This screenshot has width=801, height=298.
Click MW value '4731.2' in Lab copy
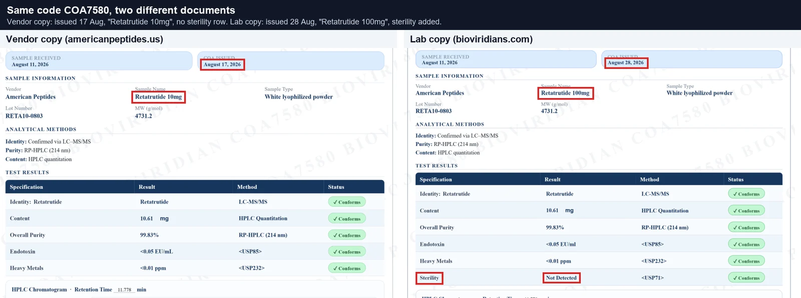(x=549, y=111)
